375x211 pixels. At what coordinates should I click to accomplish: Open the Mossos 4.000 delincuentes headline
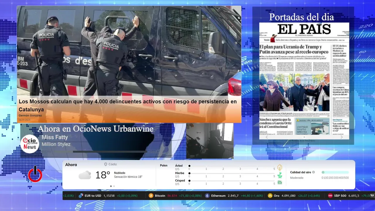[x=128, y=105]
